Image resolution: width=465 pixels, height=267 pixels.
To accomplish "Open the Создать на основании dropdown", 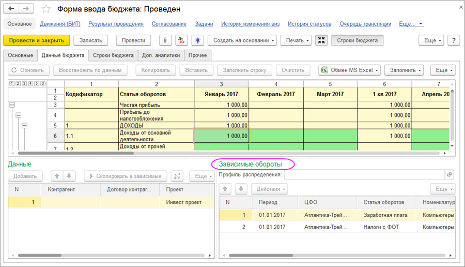I will (242, 40).
